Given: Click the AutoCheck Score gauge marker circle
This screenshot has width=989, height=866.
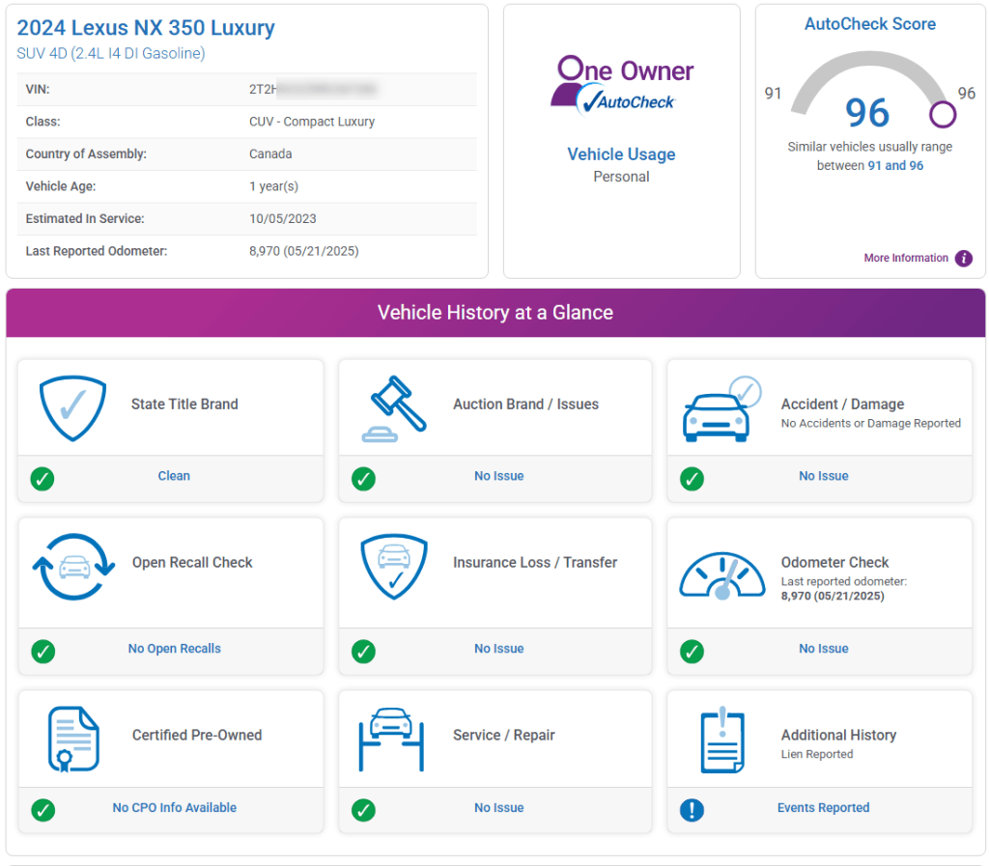Looking at the screenshot, I should coord(943,114).
